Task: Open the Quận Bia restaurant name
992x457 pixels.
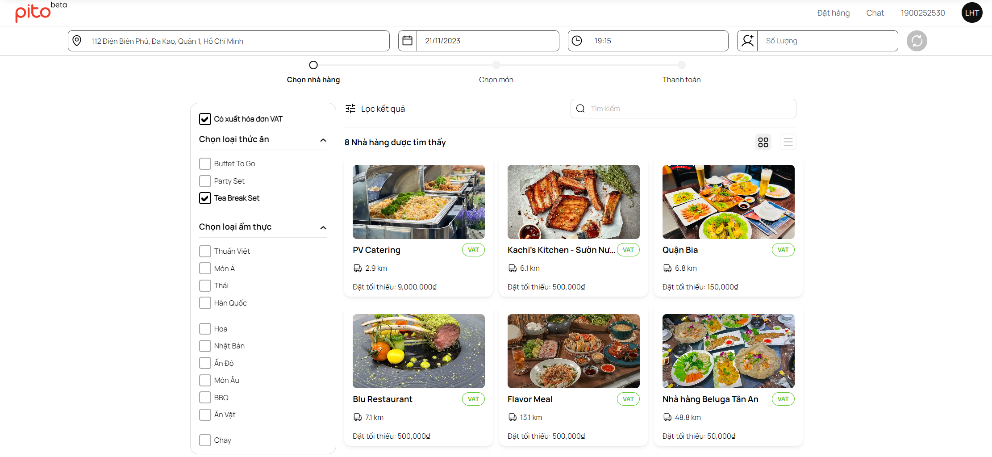Action: click(x=680, y=250)
